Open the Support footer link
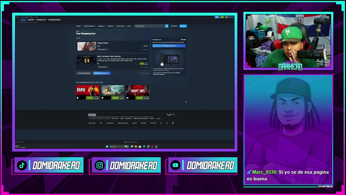Screen dimensions: 346x195 [x=134, y=123]
